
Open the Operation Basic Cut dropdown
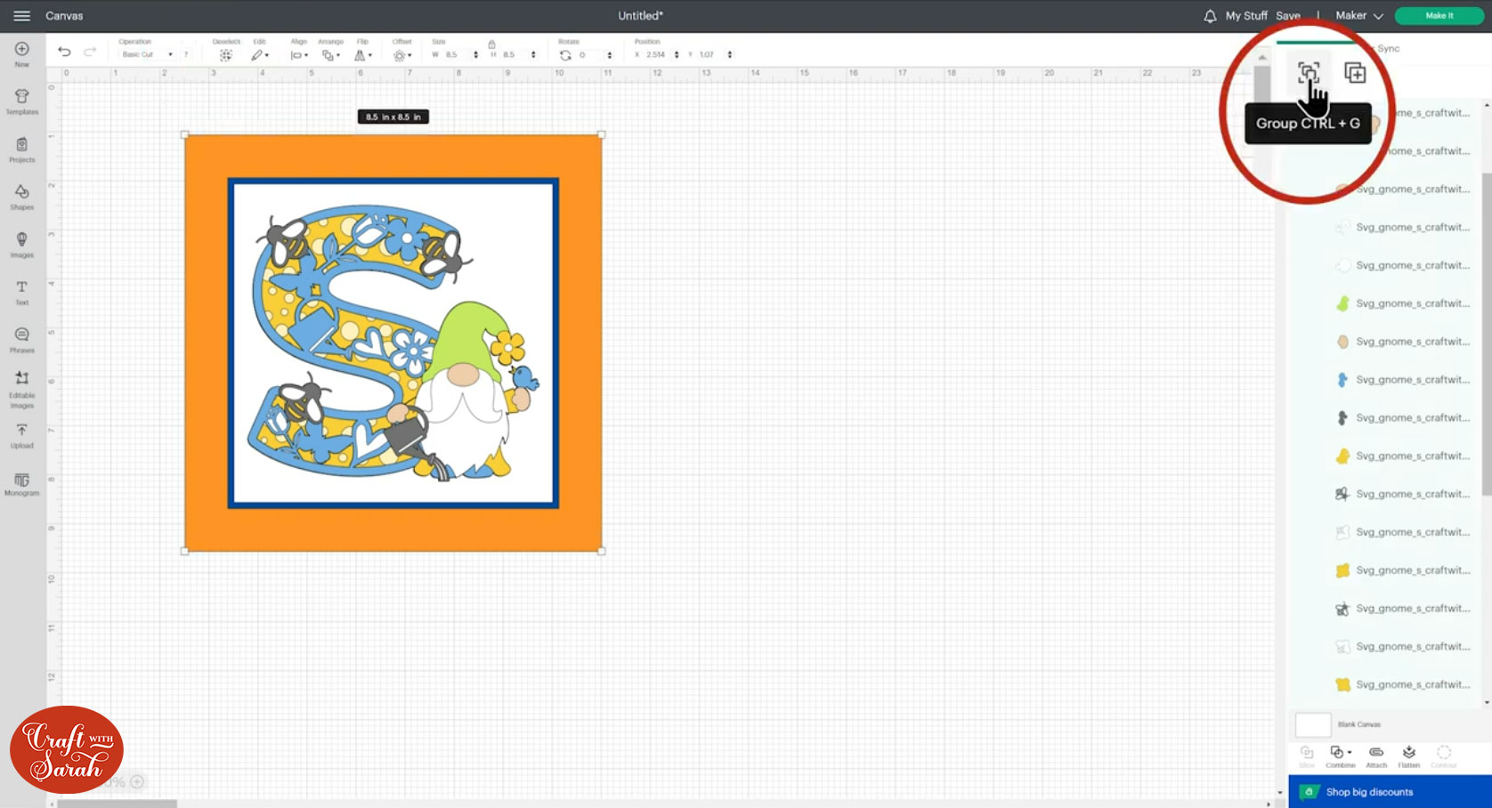pyautogui.click(x=147, y=54)
